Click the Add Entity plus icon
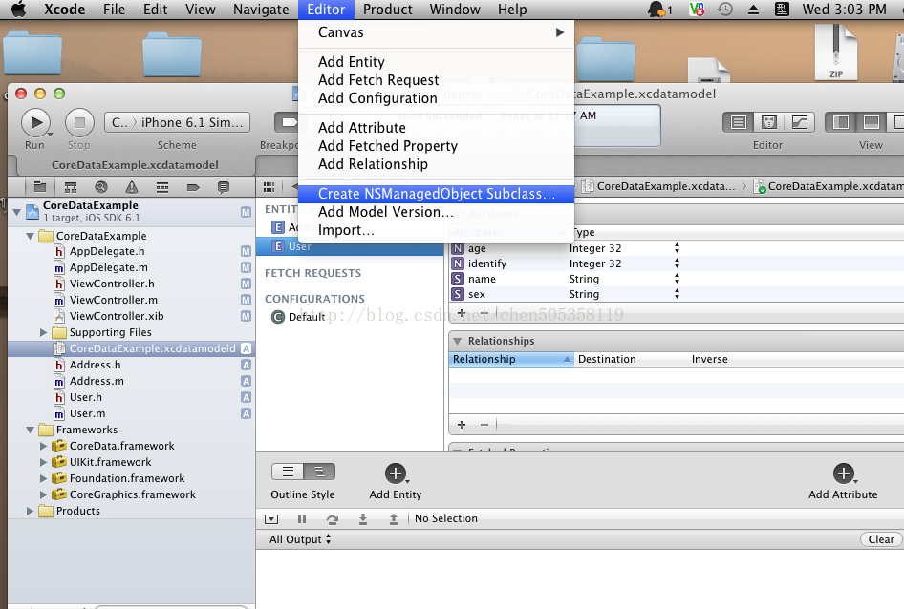 (396, 473)
